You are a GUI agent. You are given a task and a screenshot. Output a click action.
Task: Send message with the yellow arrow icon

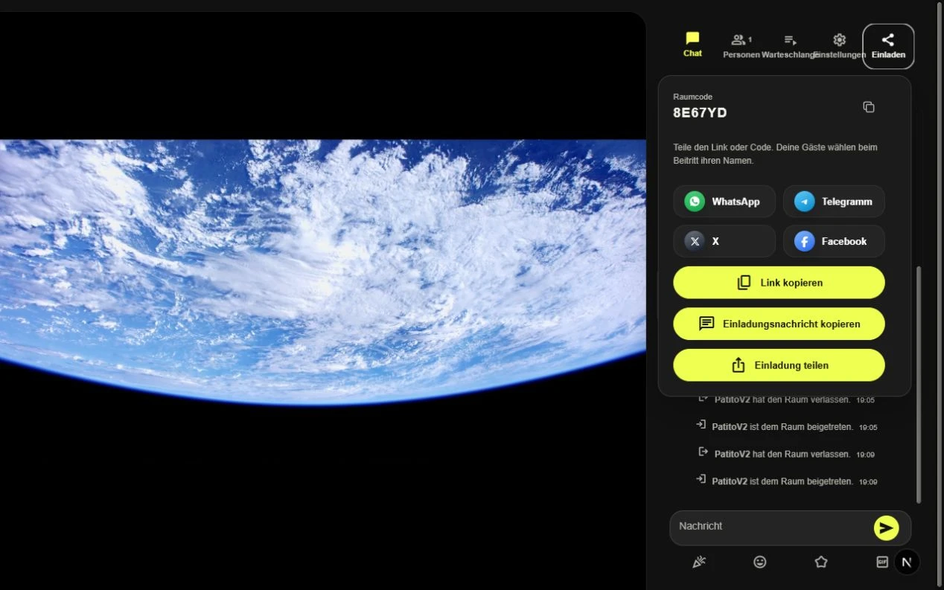pyautogui.click(x=886, y=528)
